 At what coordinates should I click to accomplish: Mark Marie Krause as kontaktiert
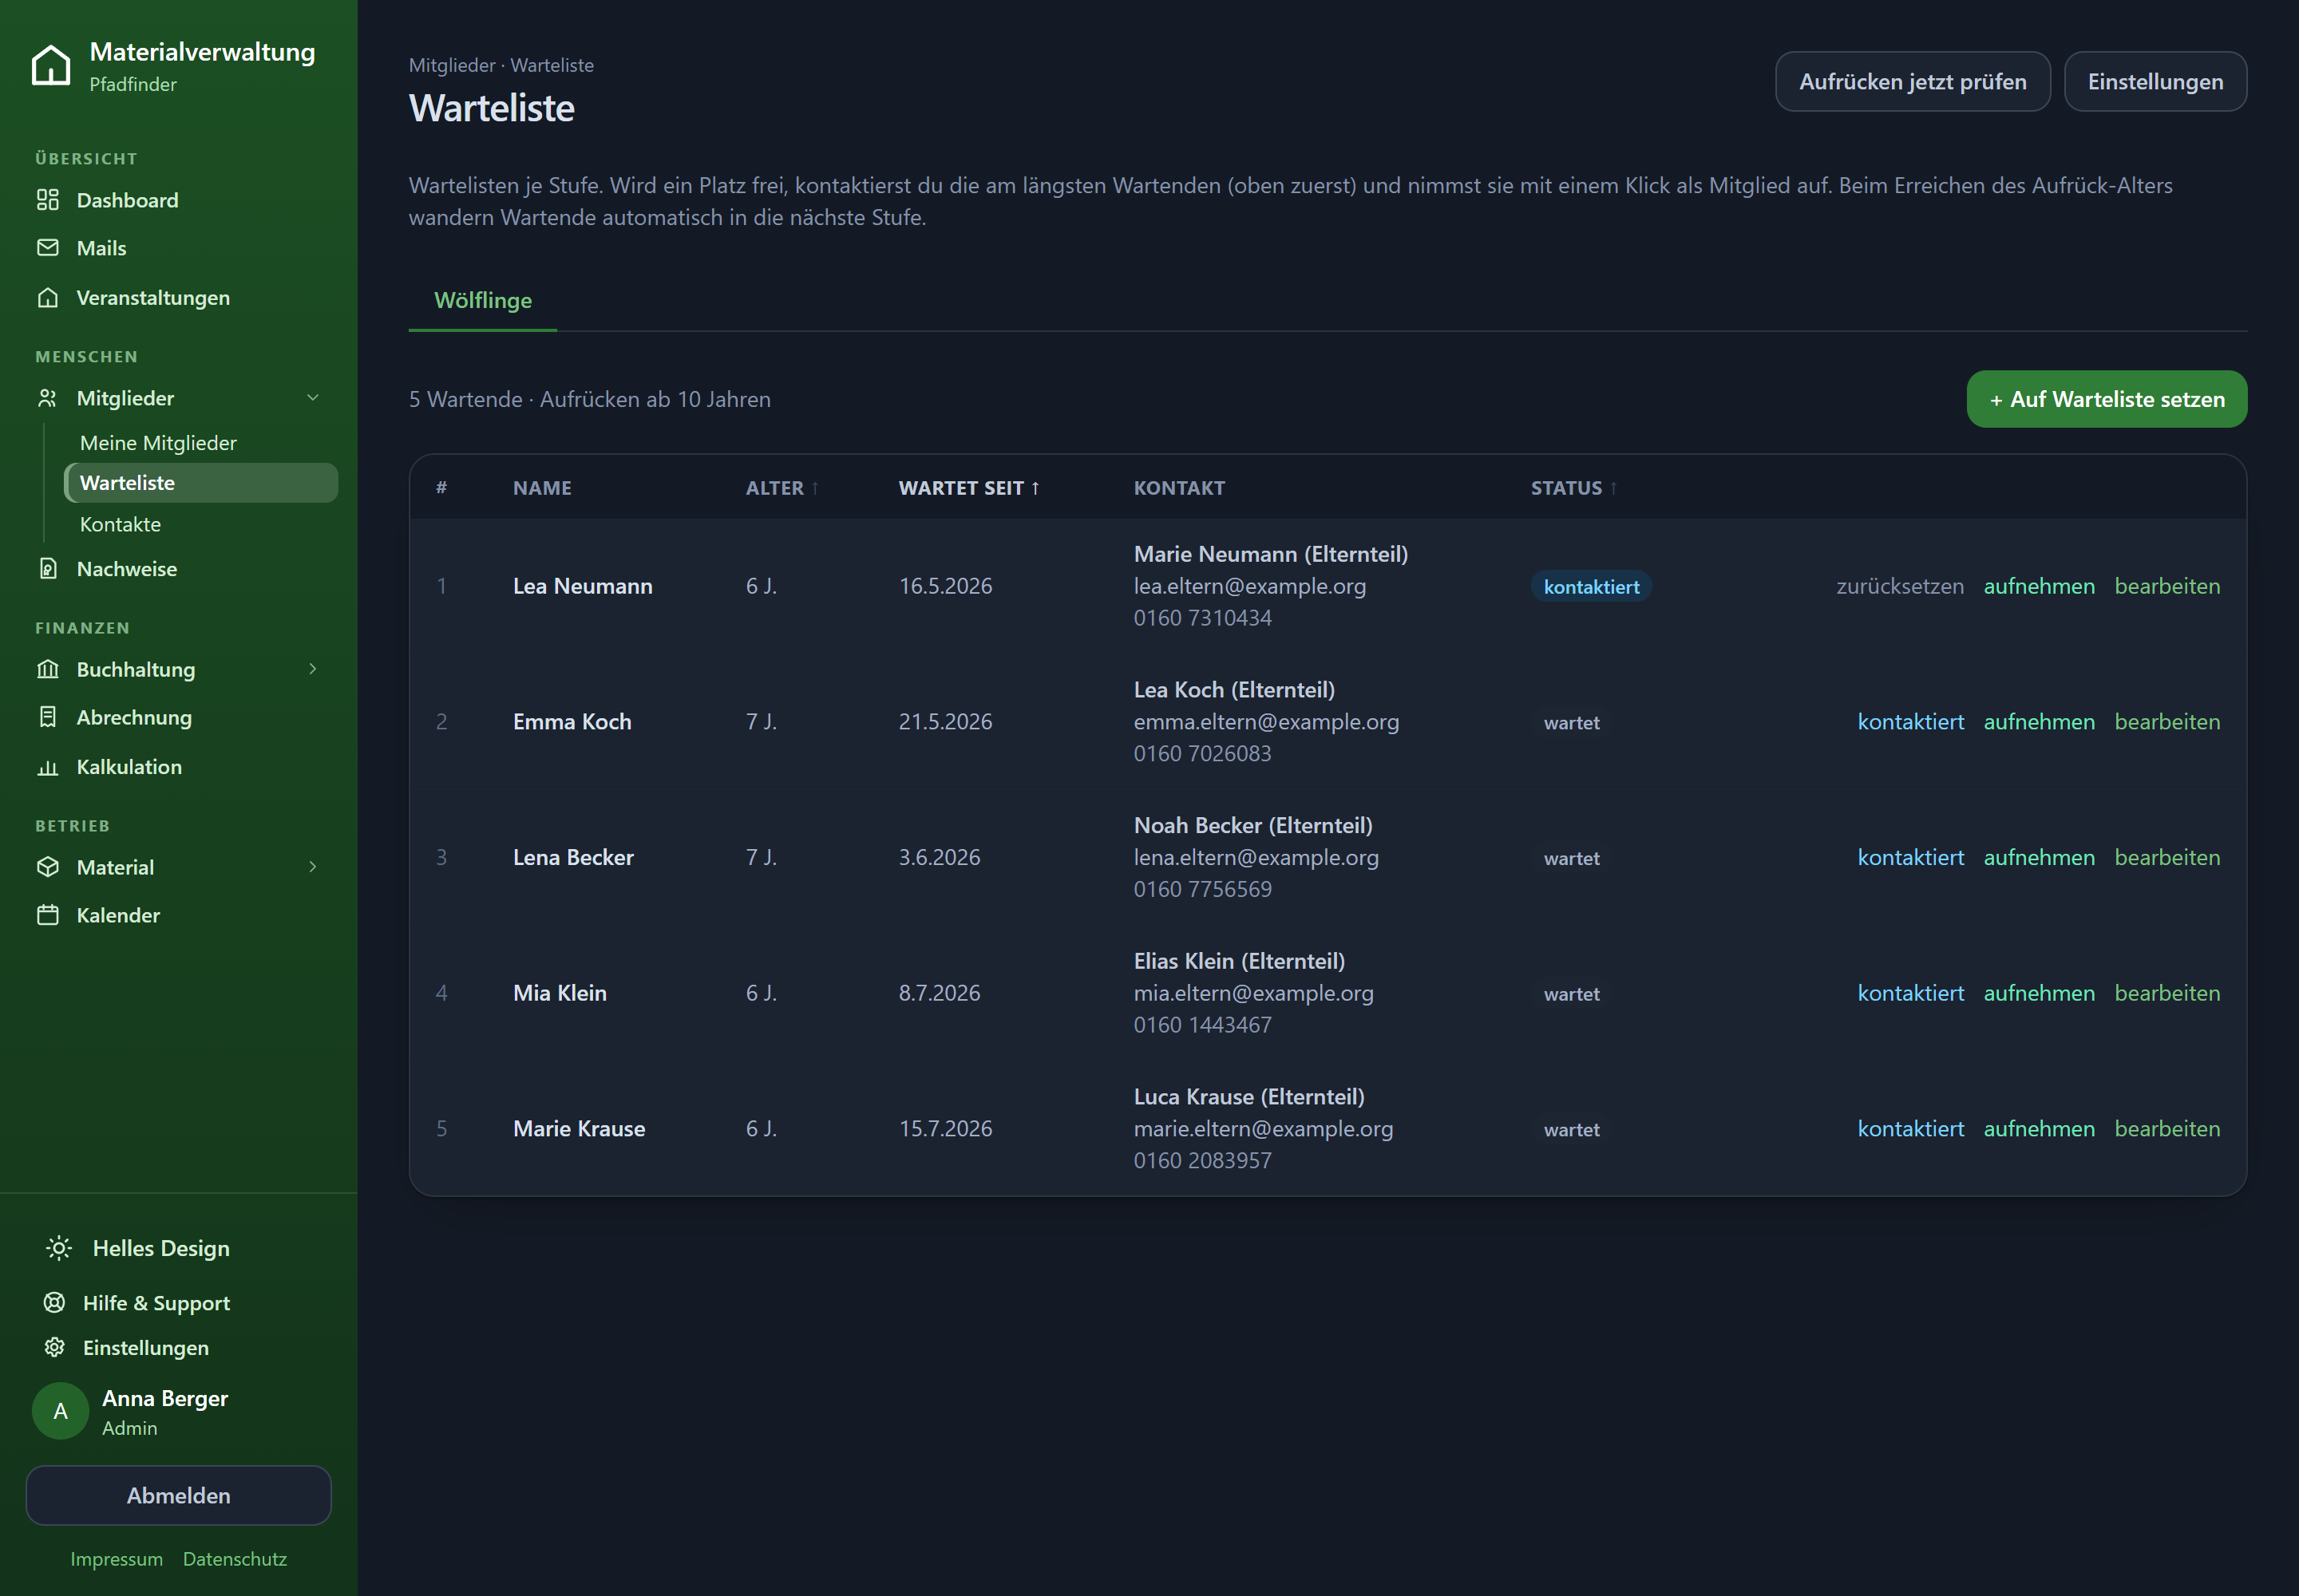pyautogui.click(x=1911, y=1129)
